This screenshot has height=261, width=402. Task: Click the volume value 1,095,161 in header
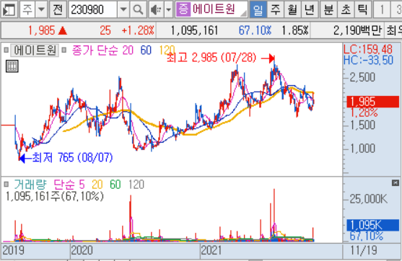[194, 31]
